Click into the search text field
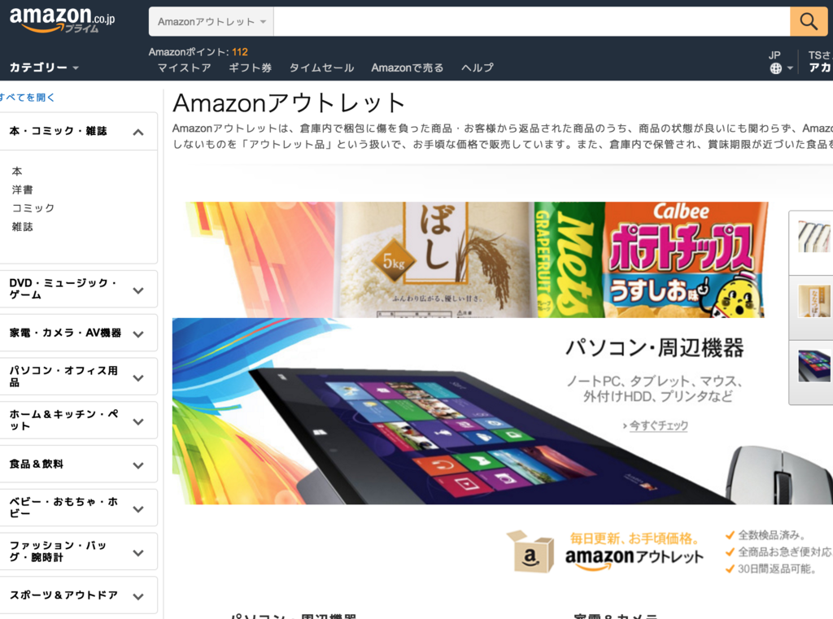 532,22
